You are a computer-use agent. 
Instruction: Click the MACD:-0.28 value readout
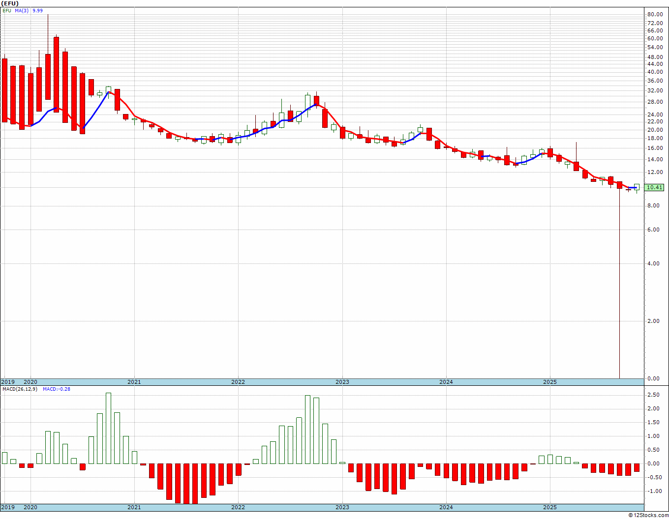[57, 389]
